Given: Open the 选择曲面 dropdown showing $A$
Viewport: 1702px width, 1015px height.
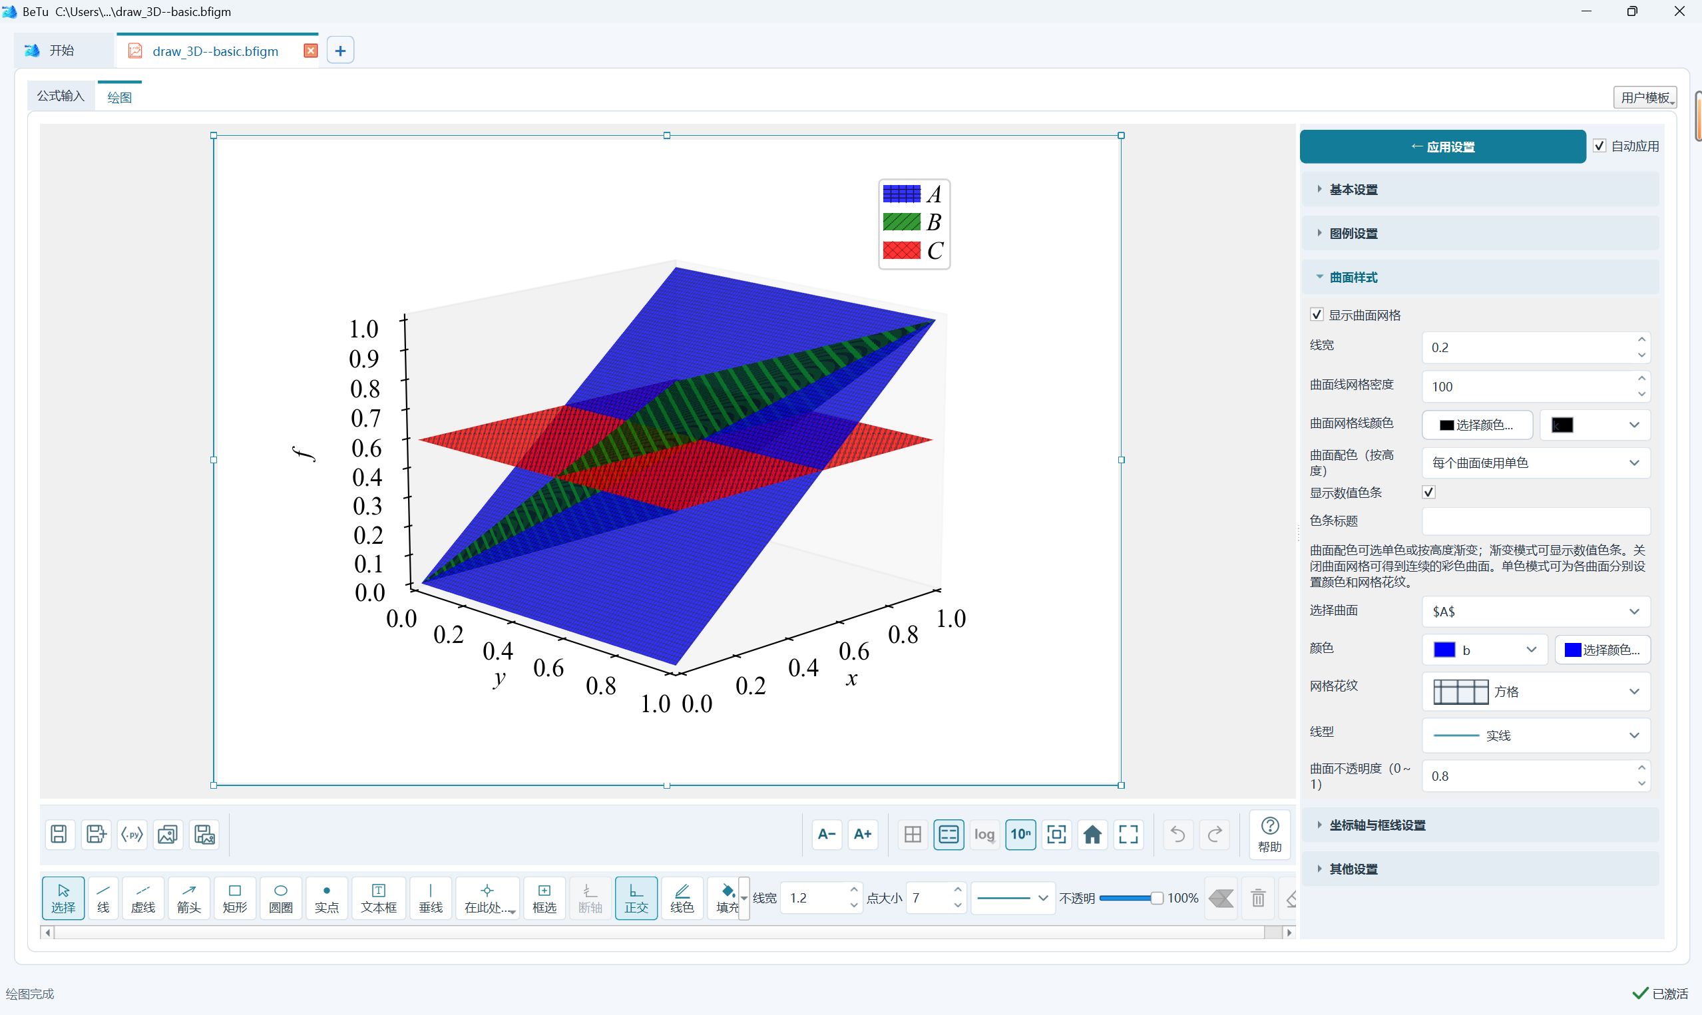Looking at the screenshot, I should coord(1536,612).
